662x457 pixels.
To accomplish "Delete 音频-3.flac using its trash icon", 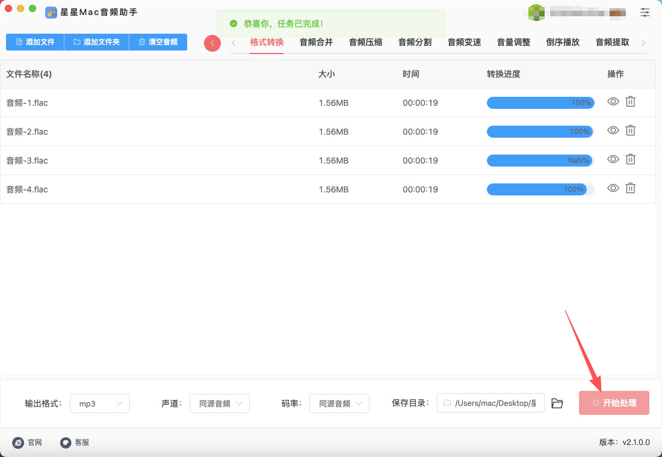I will [630, 160].
